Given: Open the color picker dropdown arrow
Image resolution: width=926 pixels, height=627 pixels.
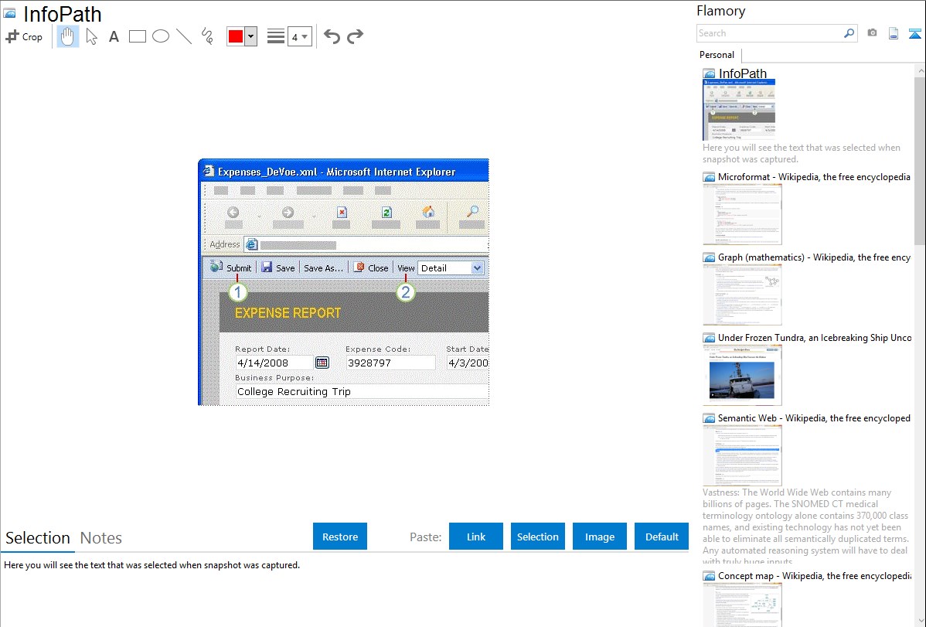Looking at the screenshot, I should (250, 36).
